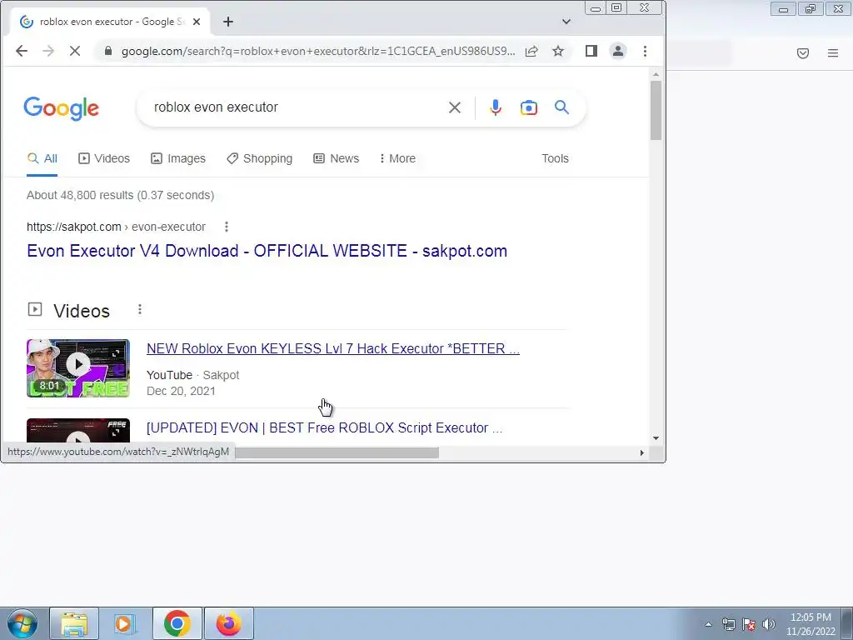The height and width of the screenshot is (640, 853).
Task: Click the Google logo
Action: pyautogui.click(x=62, y=108)
